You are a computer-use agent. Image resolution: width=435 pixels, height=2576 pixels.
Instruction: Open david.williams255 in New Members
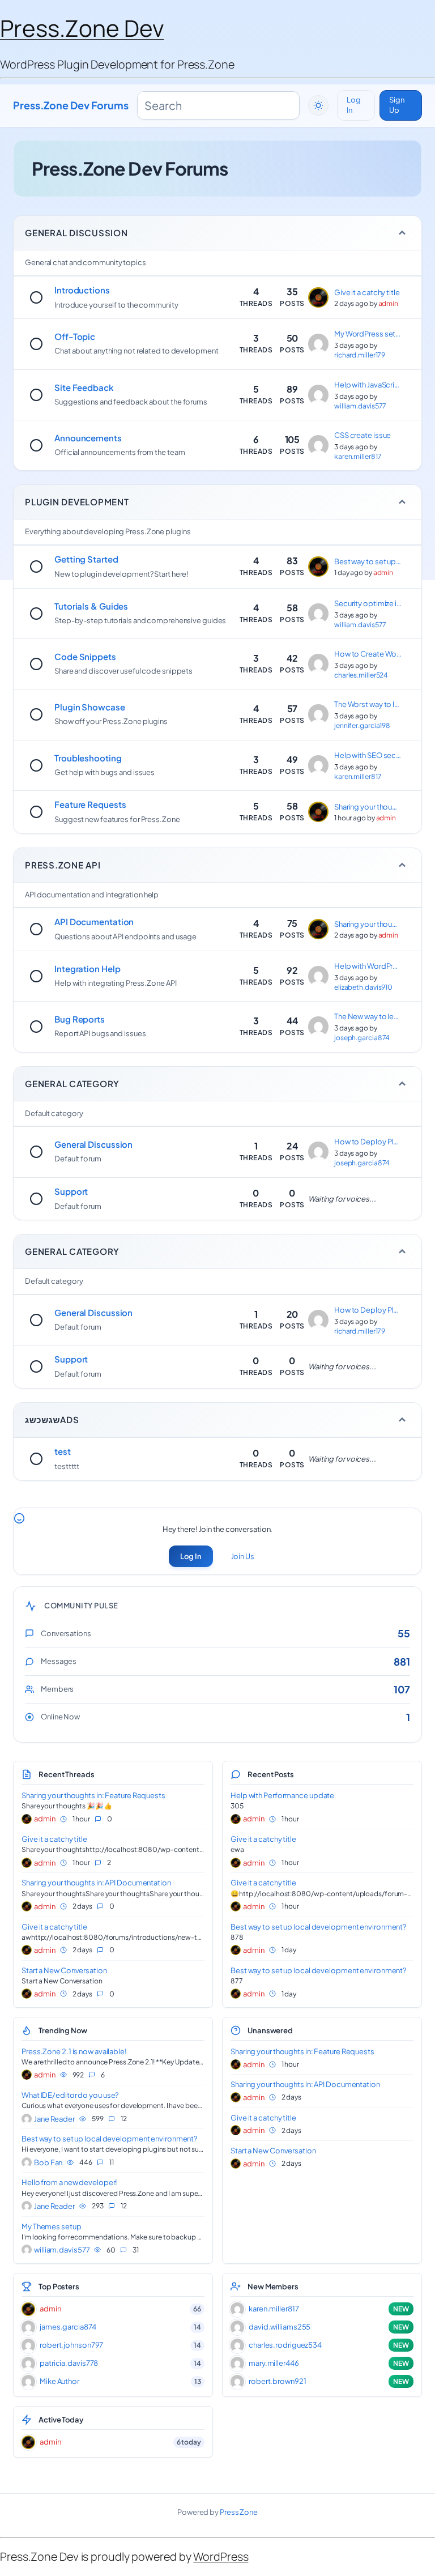click(x=280, y=2327)
